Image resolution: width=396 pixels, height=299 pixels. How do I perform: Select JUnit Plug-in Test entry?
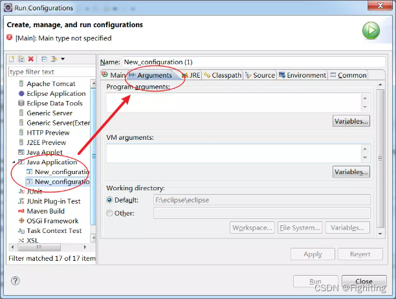[54, 201]
